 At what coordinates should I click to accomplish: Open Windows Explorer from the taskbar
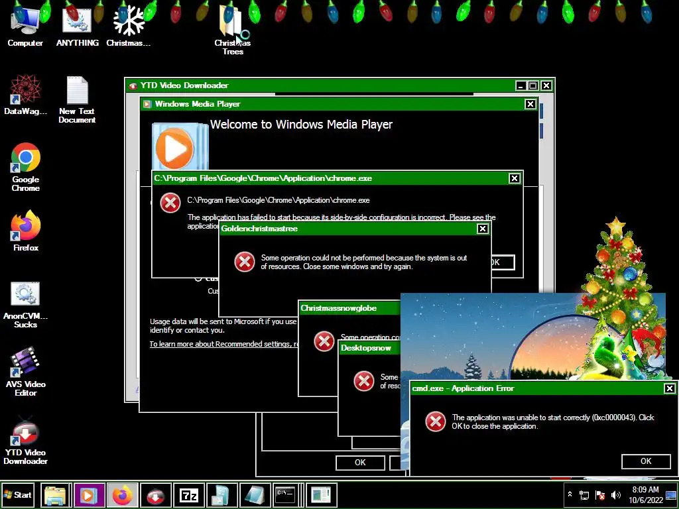point(56,495)
